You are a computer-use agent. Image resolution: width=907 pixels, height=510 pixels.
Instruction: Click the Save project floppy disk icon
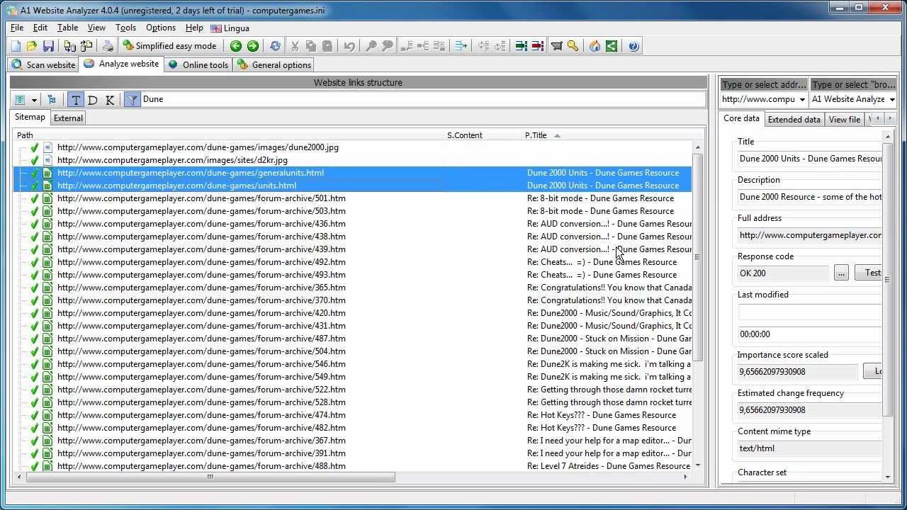48,46
